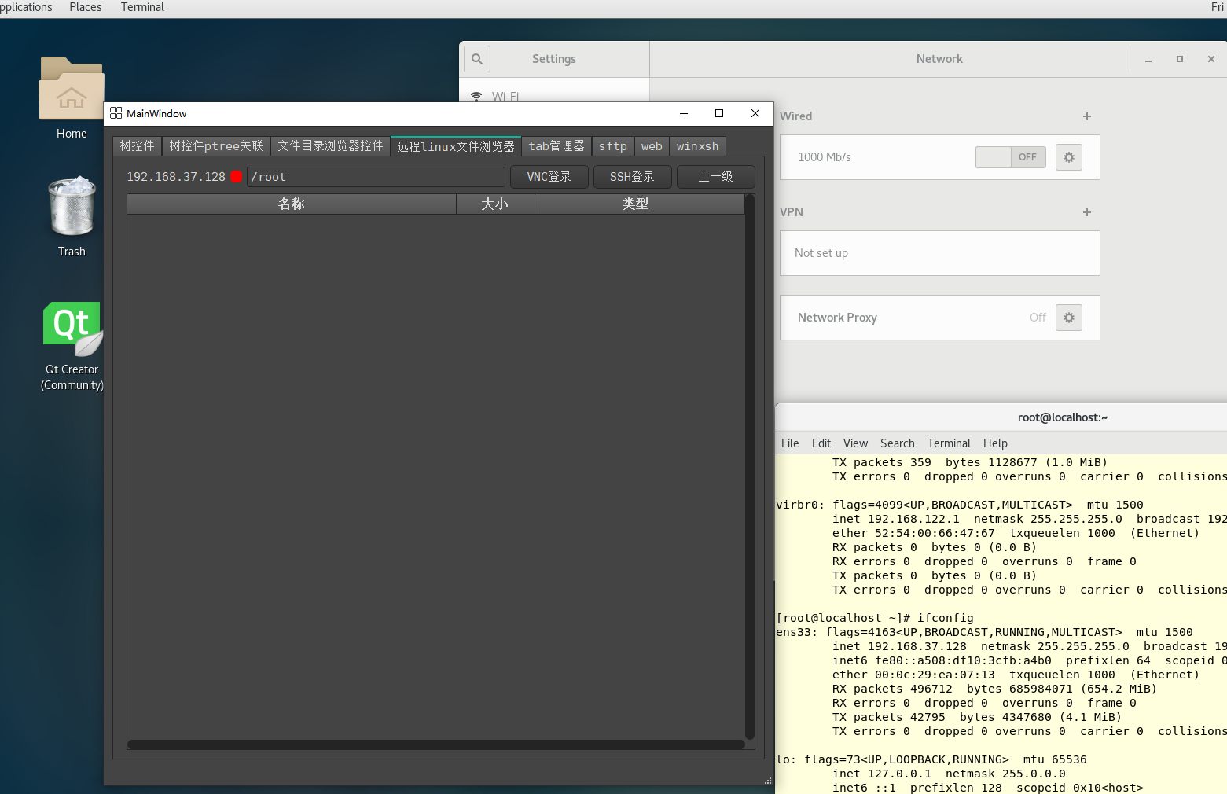Open the tab管理器 tab

tap(556, 146)
